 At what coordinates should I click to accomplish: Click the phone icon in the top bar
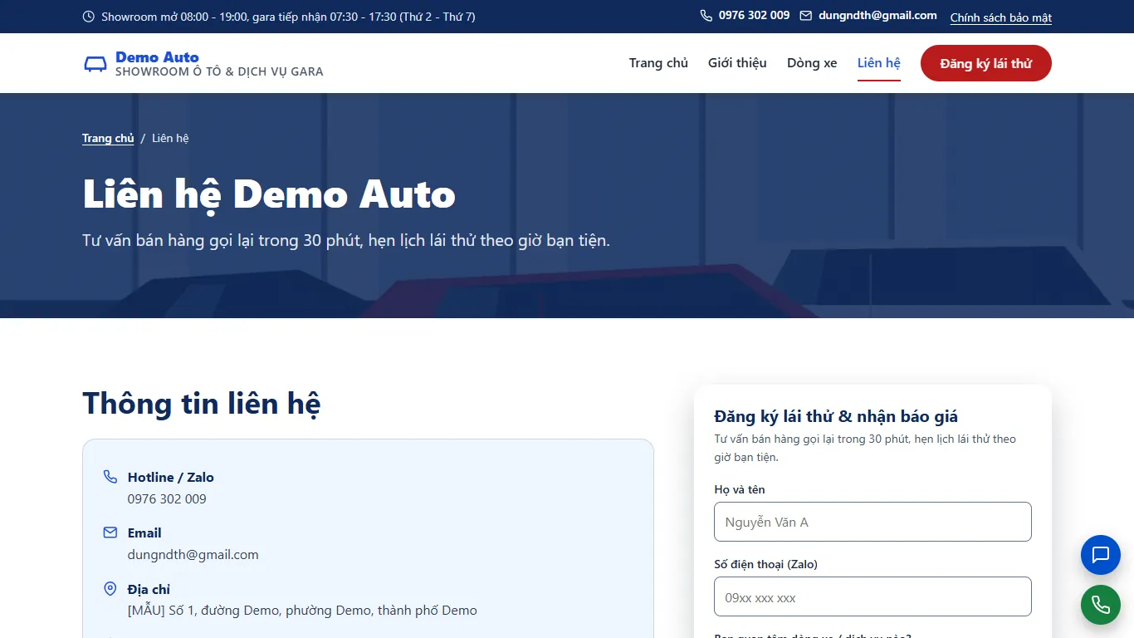[x=706, y=16]
